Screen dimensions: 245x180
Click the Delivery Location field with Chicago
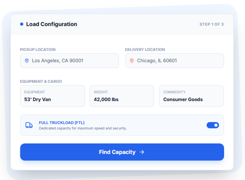coord(174,61)
